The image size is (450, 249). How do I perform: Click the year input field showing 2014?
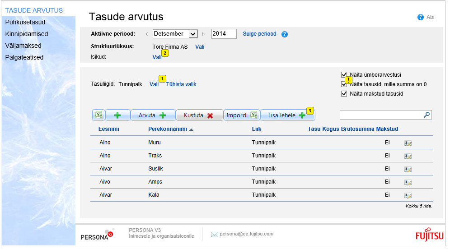tap(224, 34)
